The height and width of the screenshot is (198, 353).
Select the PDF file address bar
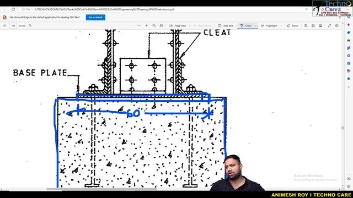[104, 9]
